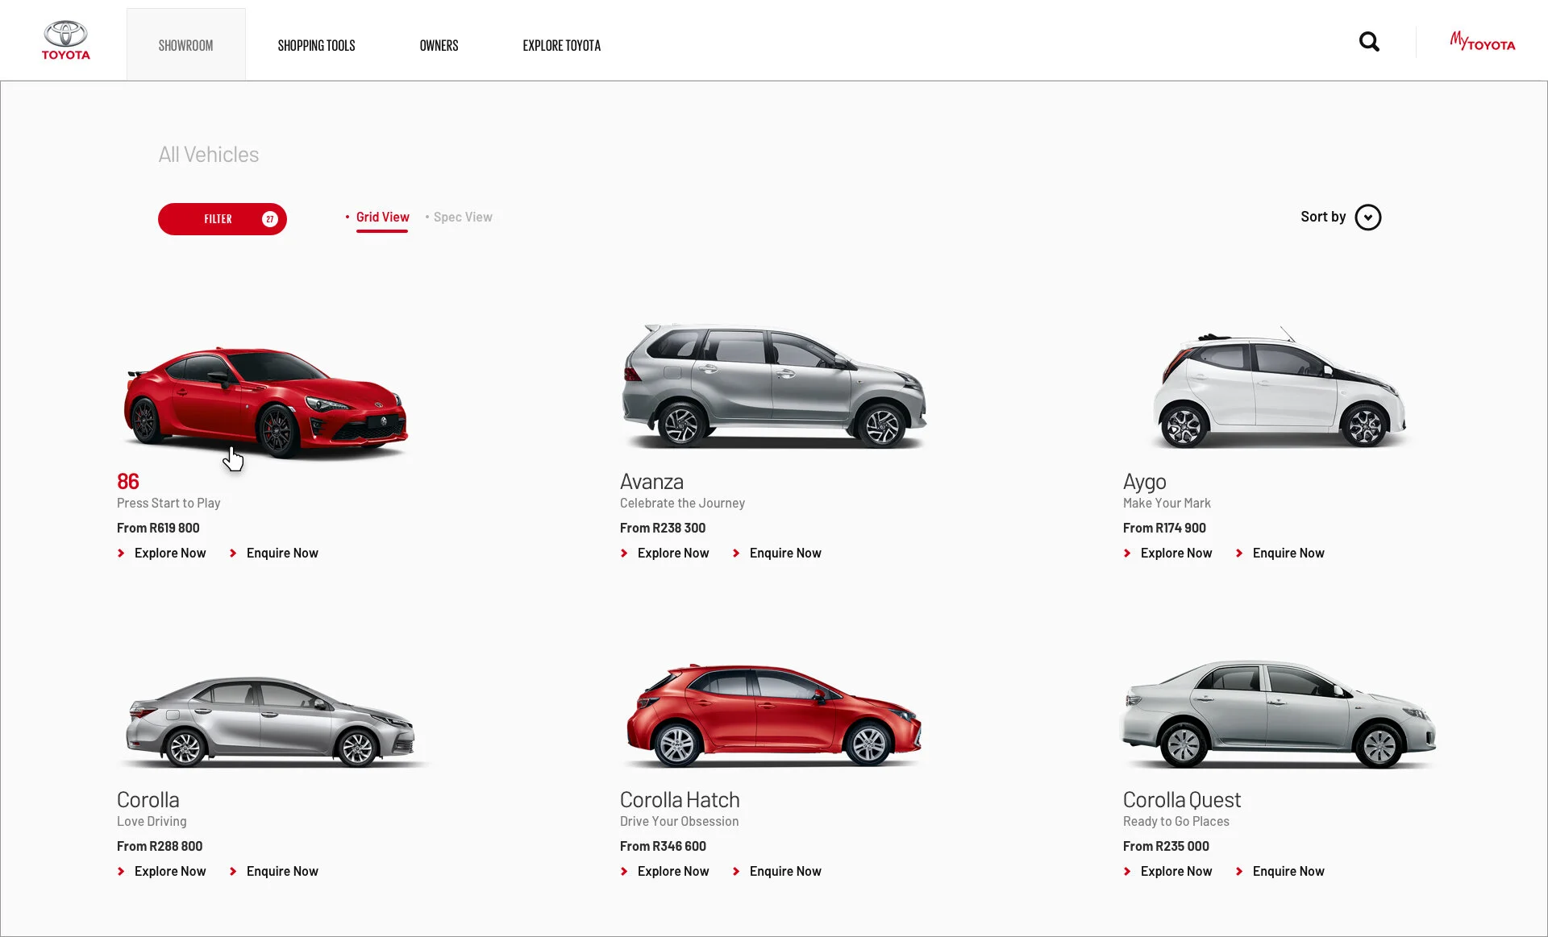This screenshot has height=937, width=1548.
Task: Click the red arrow beside Aygo Explore Now
Action: pos(1127,553)
